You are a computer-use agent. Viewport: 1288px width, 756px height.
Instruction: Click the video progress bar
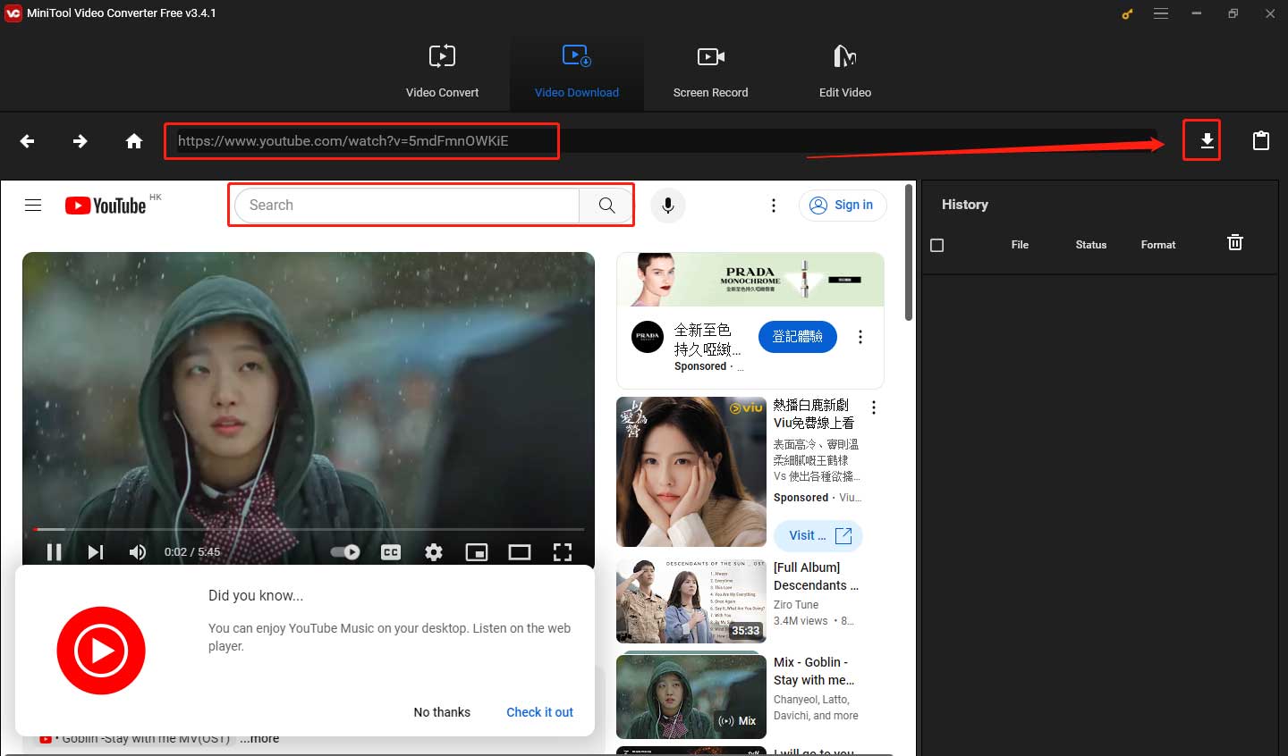tap(309, 529)
